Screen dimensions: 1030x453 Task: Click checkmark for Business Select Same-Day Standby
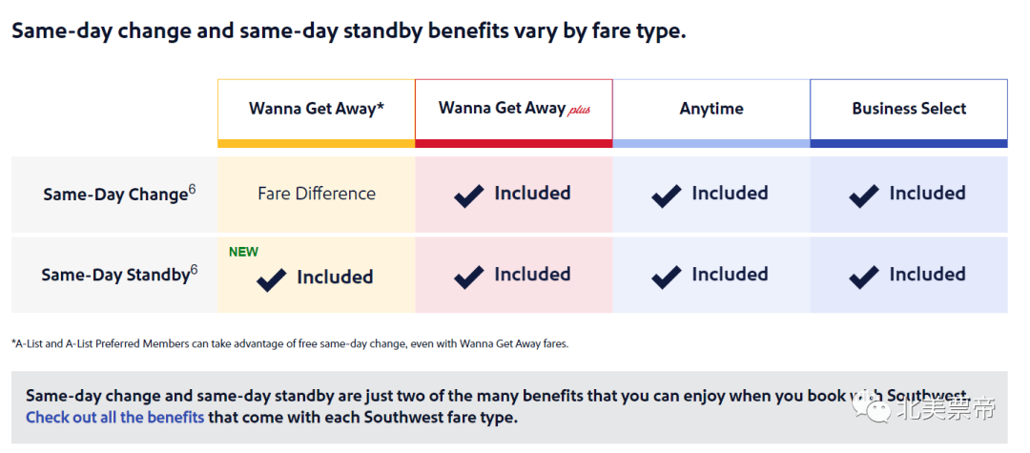tap(864, 277)
